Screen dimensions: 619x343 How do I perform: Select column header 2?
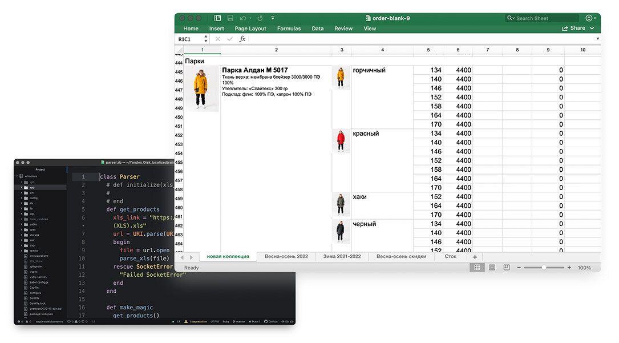pyautogui.click(x=276, y=50)
